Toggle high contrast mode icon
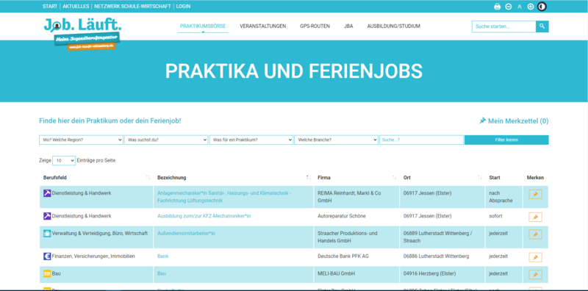Screen dimensions: 588x291 (x=542, y=7)
